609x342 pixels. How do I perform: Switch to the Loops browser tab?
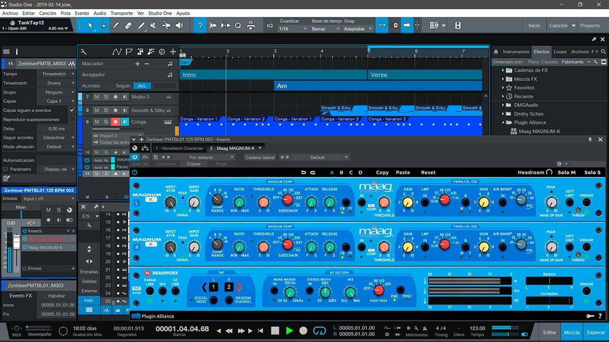pos(560,52)
